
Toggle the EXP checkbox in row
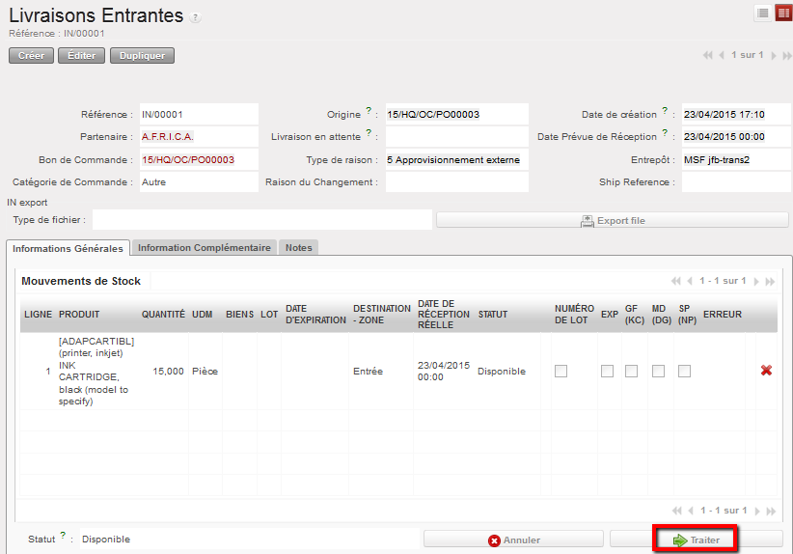(x=607, y=372)
